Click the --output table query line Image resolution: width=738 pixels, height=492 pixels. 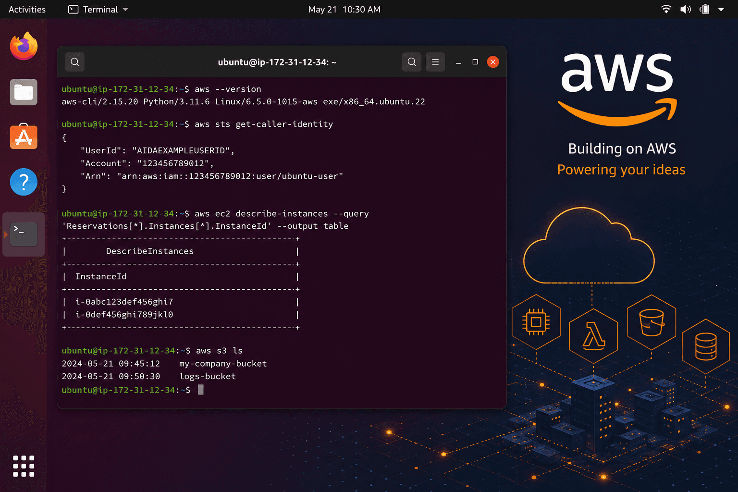205,226
